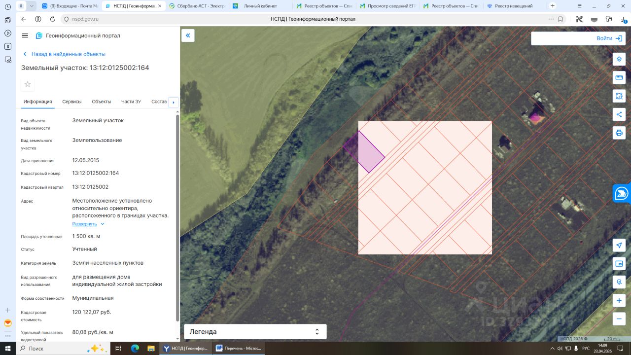631x355 pixels.
Task: Zoom in the map with plus button
Action: 619,300
